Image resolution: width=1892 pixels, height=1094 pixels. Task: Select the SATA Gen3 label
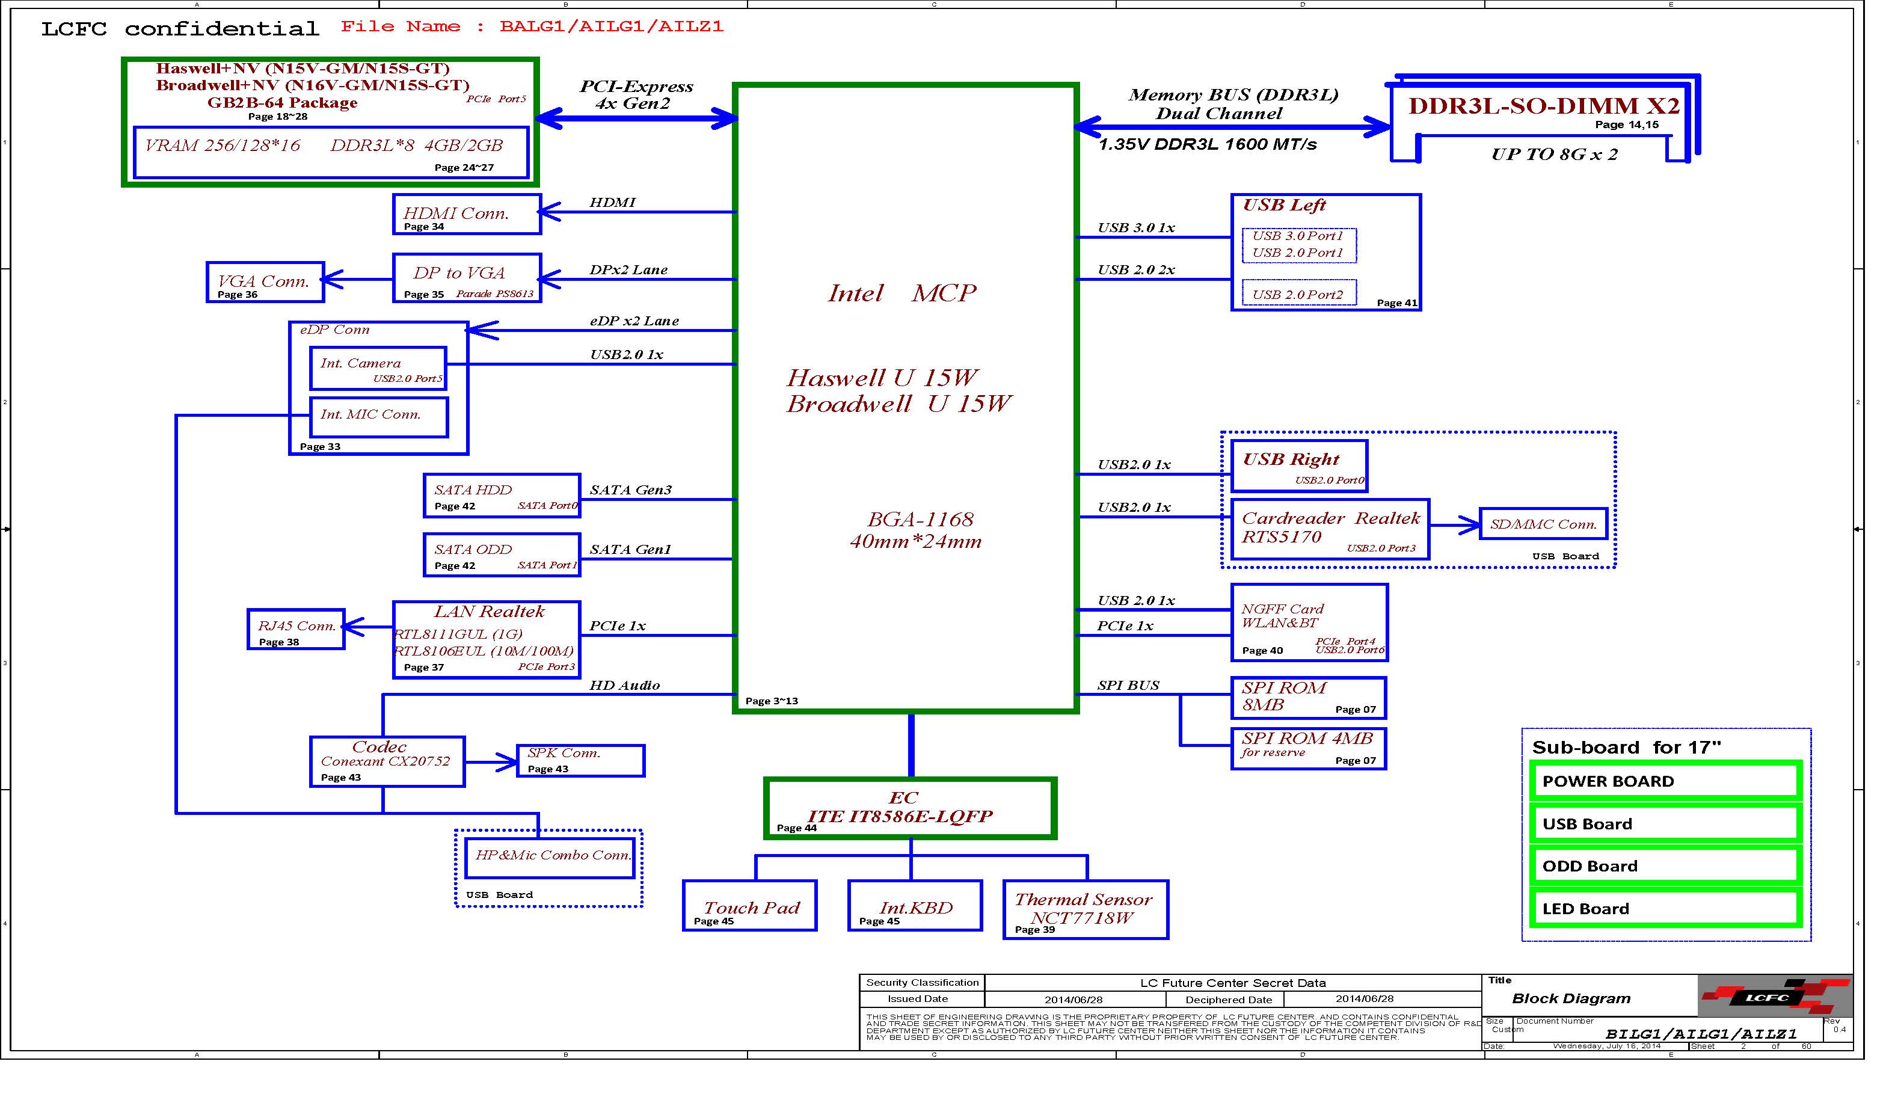point(630,490)
